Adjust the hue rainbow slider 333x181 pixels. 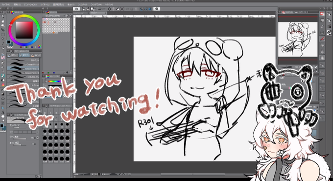point(54,81)
